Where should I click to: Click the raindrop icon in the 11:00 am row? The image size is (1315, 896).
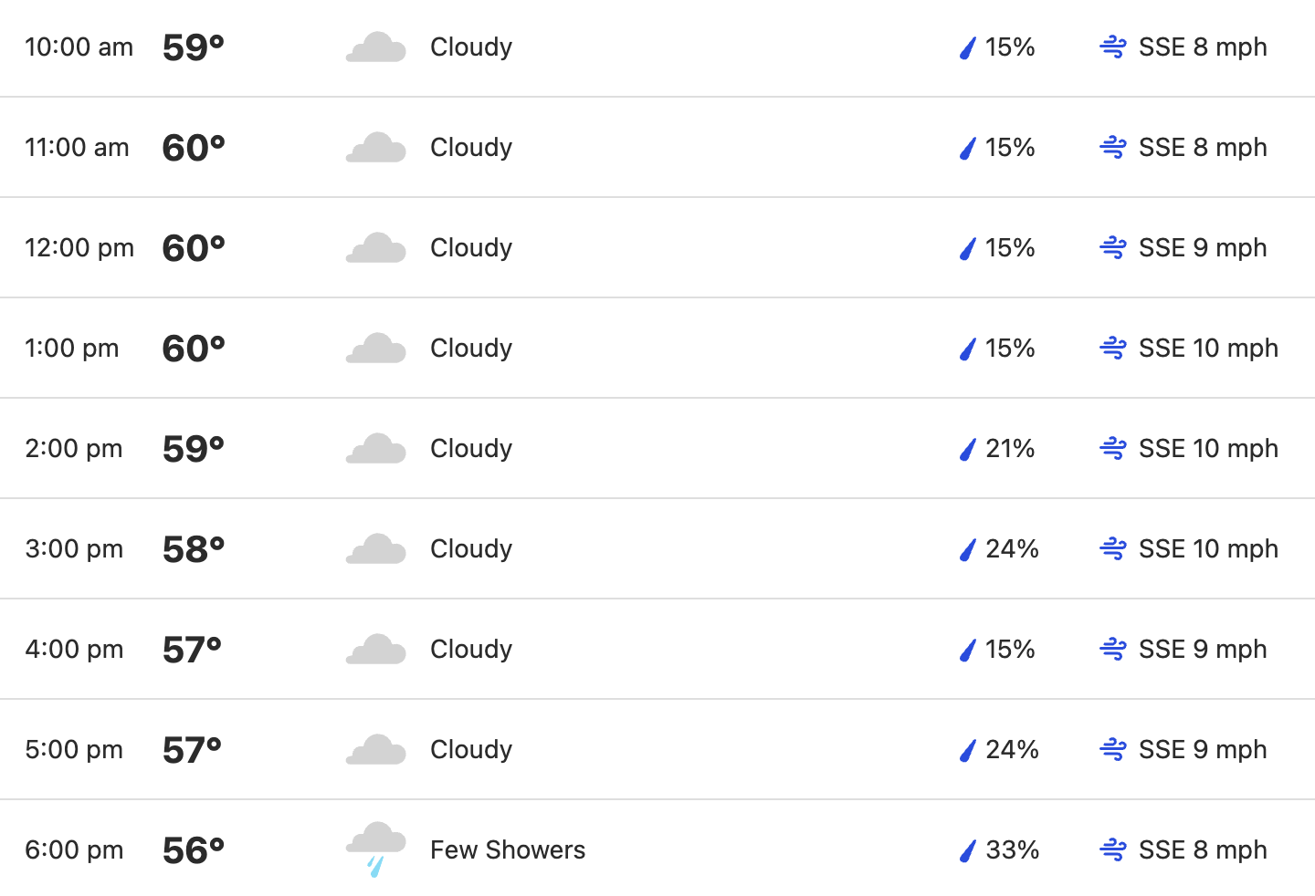[968, 148]
